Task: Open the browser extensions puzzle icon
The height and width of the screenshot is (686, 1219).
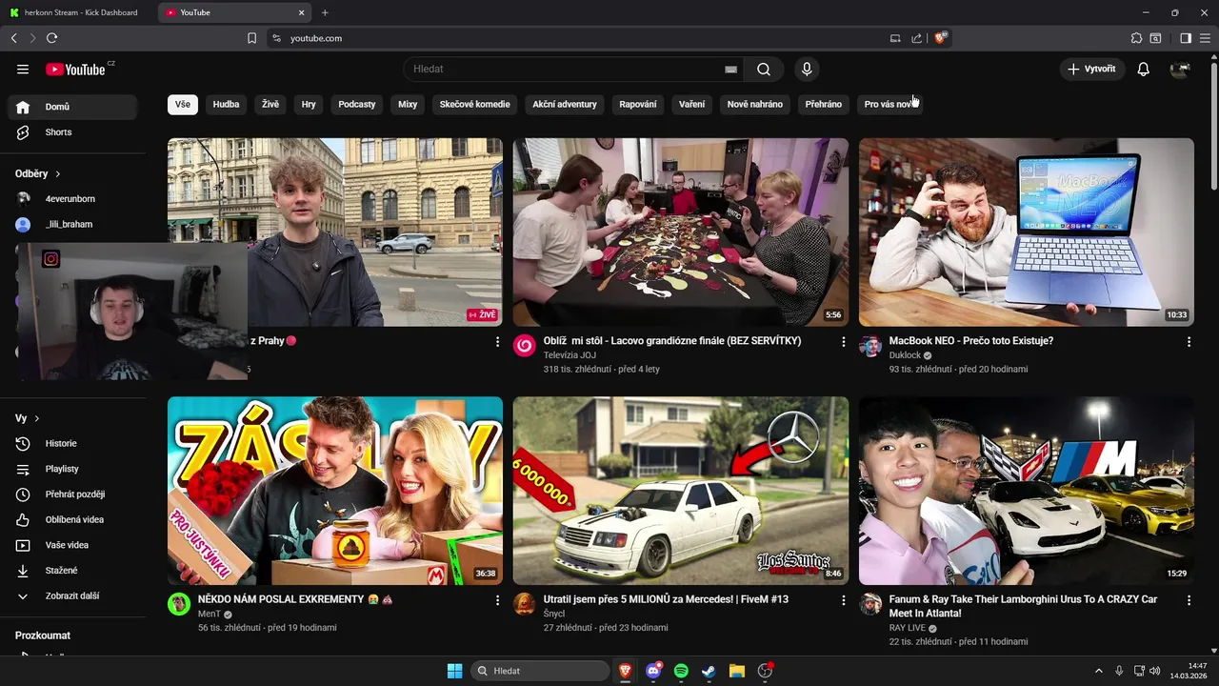Action: coord(1136,38)
